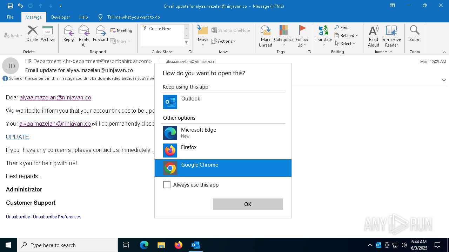Open the Actions dropdown in the Move group
The height and width of the screenshot is (252, 449).
[224, 41]
